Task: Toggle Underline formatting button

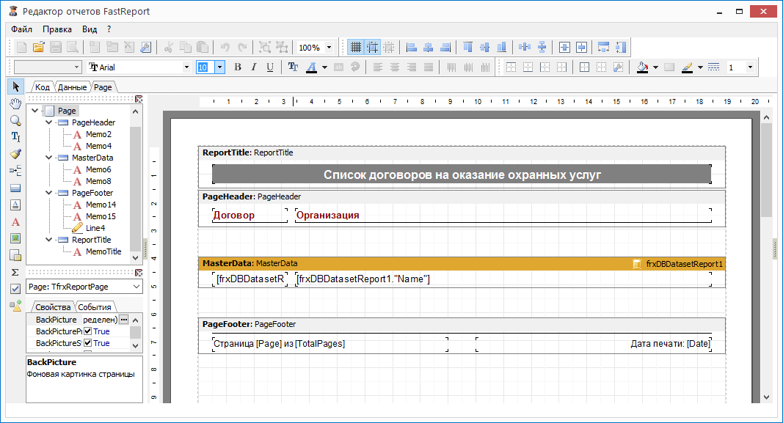Action: point(270,67)
